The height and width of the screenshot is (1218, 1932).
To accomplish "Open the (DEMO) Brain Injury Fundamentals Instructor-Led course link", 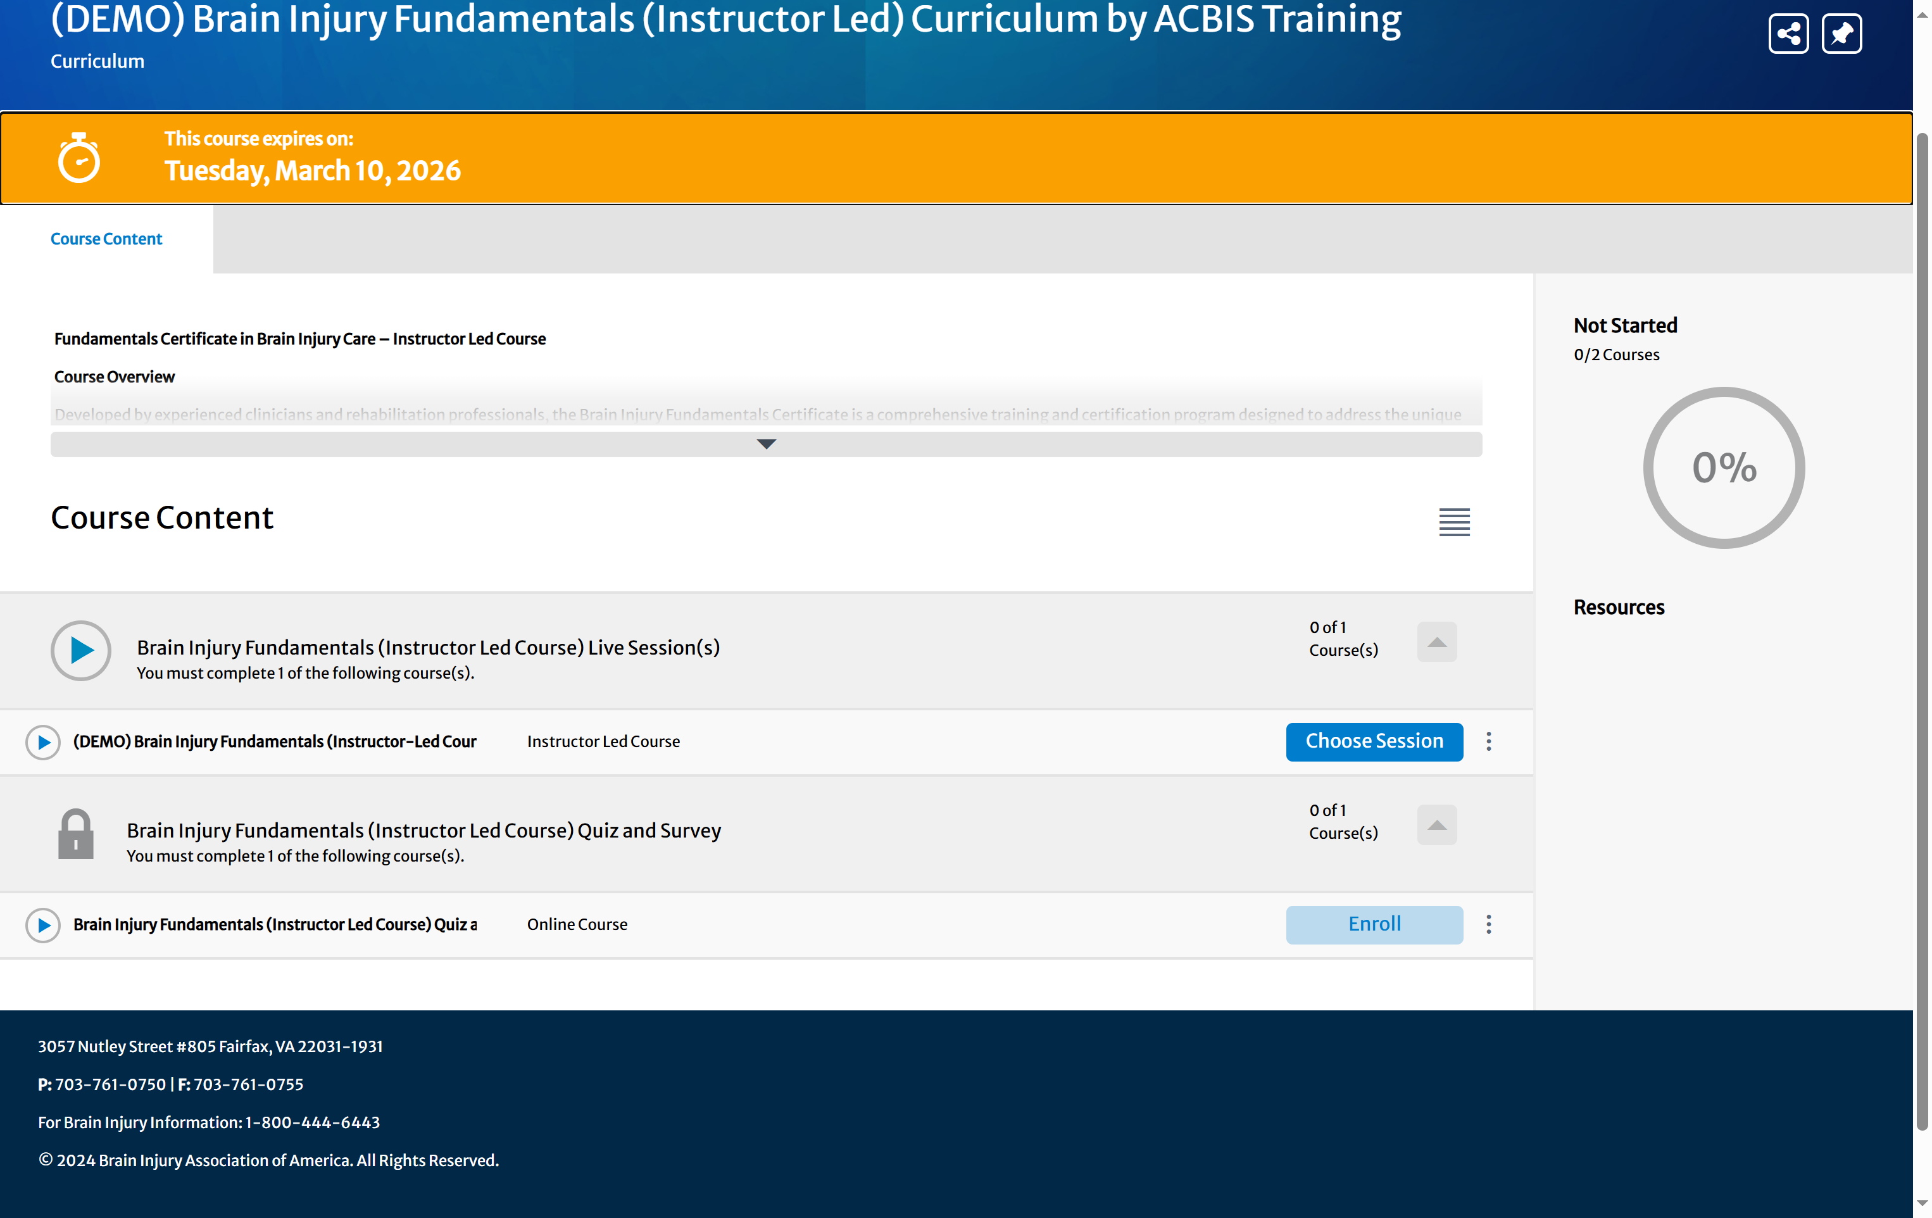I will [274, 741].
